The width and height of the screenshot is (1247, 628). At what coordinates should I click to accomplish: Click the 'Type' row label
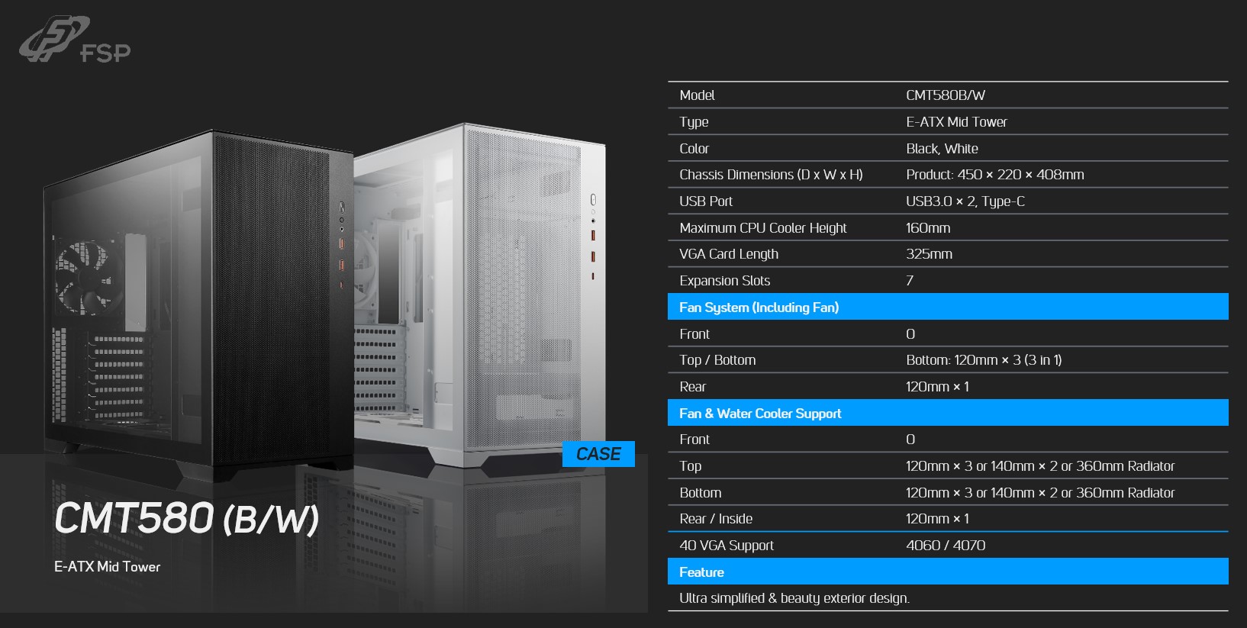(x=694, y=122)
